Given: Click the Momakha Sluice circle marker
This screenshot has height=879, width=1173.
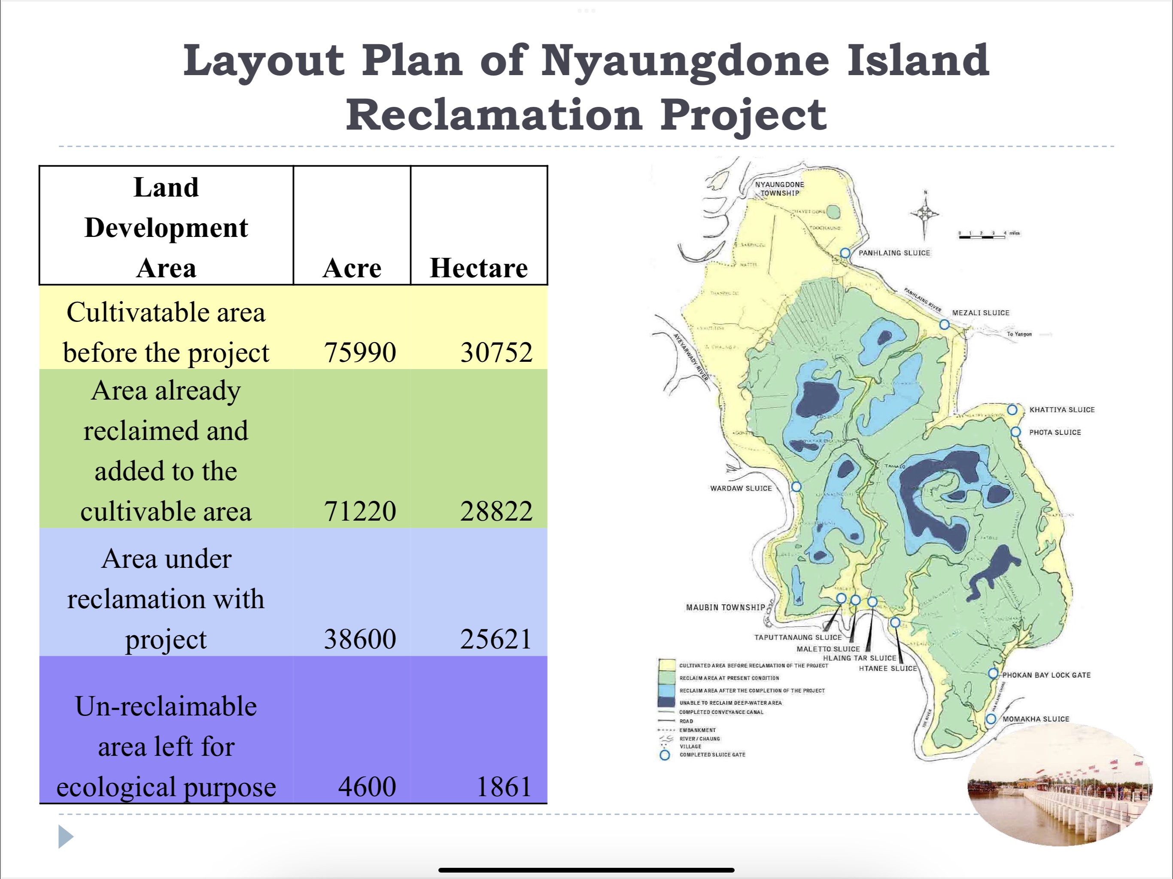Looking at the screenshot, I should pos(991,719).
